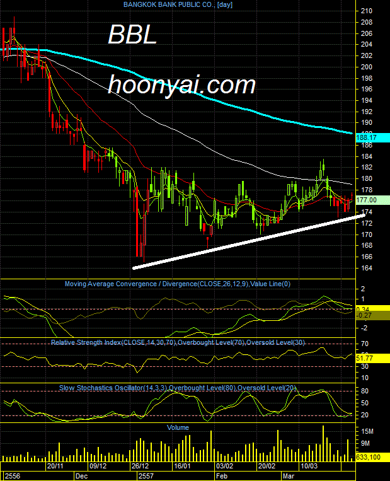Click the 204 price axis label

tap(367, 45)
